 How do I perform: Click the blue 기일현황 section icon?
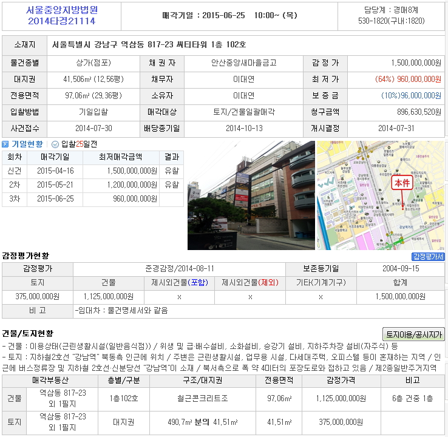[5, 144]
